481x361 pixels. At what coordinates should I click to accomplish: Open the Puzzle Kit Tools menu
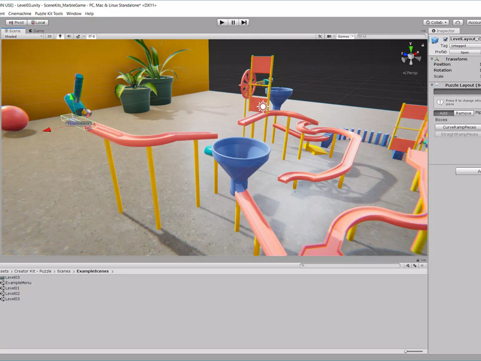pyautogui.click(x=49, y=13)
